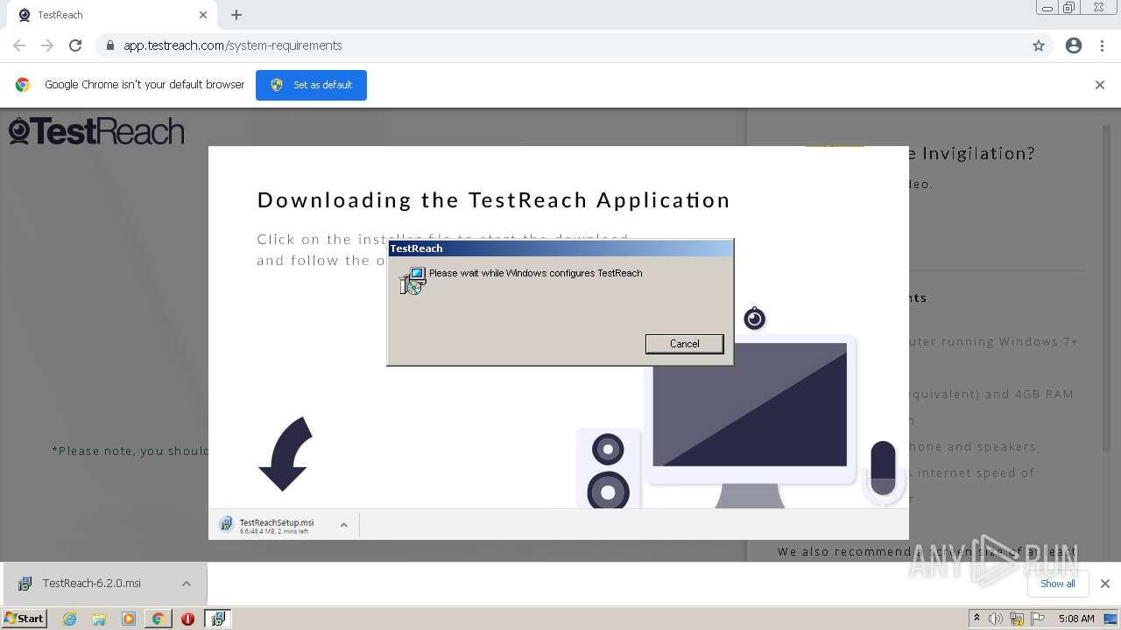Open Windows Explorer folder from the taskbar
The width and height of the screenshot is (1121, 630).
[x=99, y=619]
